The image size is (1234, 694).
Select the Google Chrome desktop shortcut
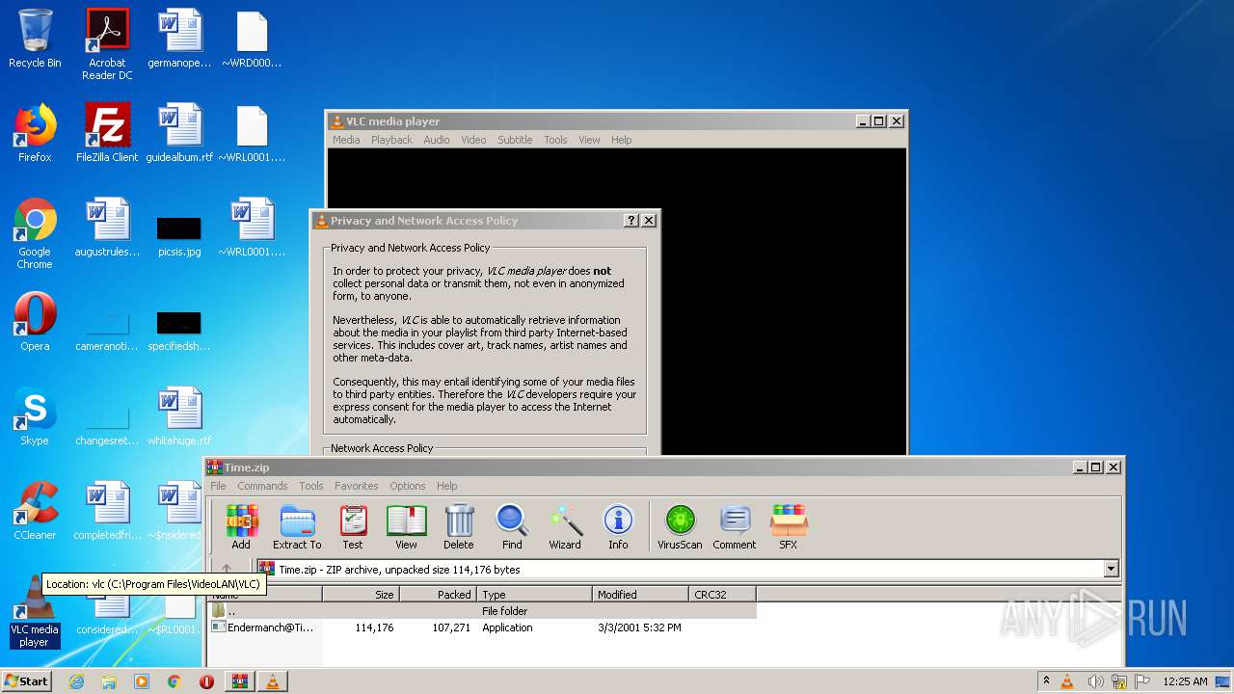[35, 233]
